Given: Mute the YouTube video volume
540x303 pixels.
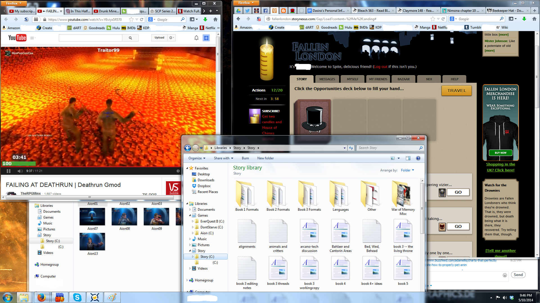Looking at the screenshot, I should click(20, 171).
